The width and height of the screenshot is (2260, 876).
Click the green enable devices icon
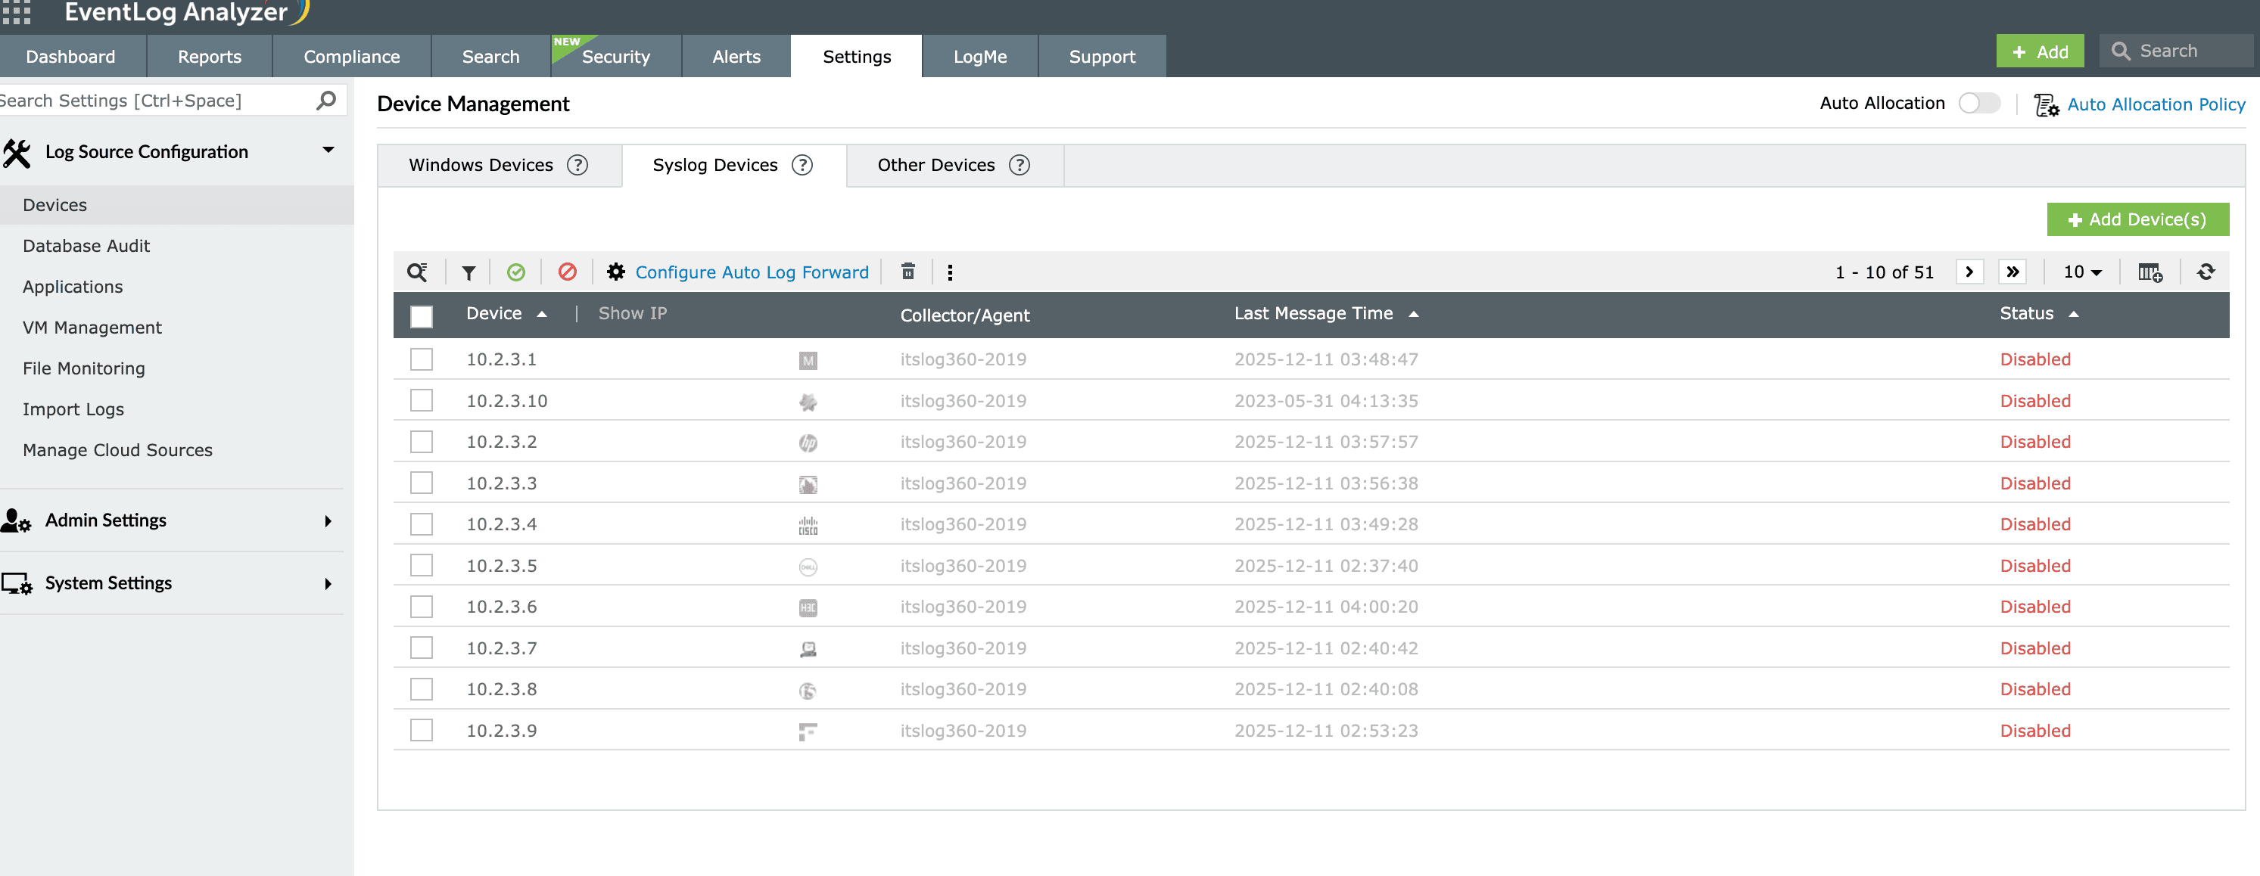point(516,272)
